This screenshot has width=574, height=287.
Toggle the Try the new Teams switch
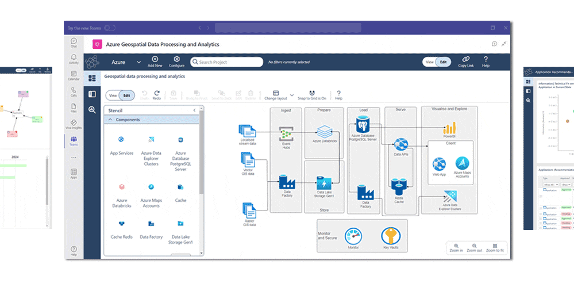pos(109,28)
